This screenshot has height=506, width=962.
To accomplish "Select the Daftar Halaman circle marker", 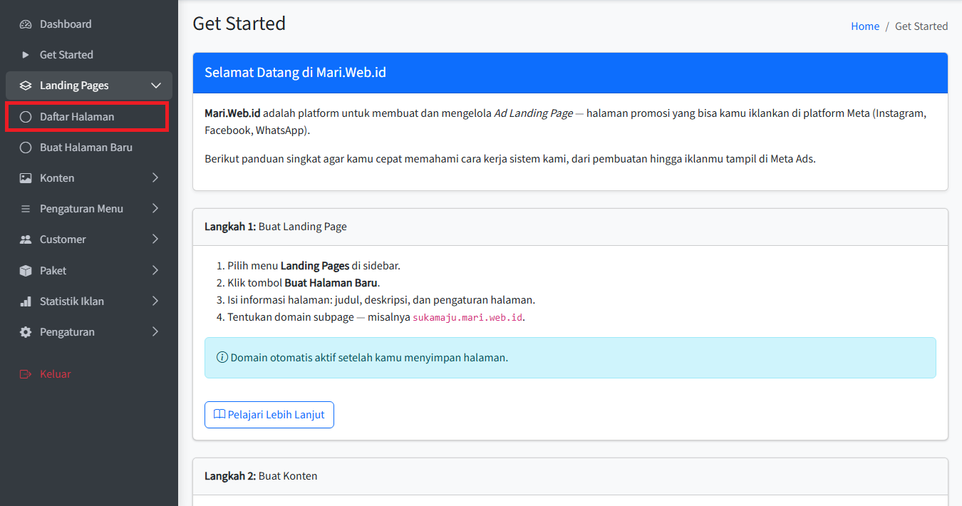I will coord(26,117).
